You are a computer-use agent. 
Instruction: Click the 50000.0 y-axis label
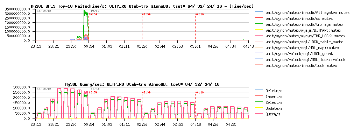coord(22,113)
